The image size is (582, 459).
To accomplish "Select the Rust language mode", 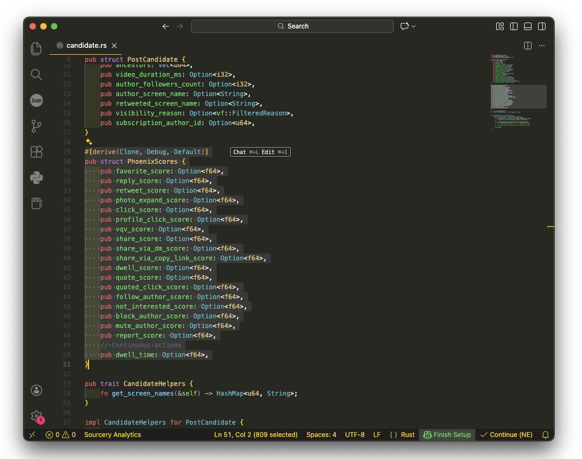I will [408, 435].
